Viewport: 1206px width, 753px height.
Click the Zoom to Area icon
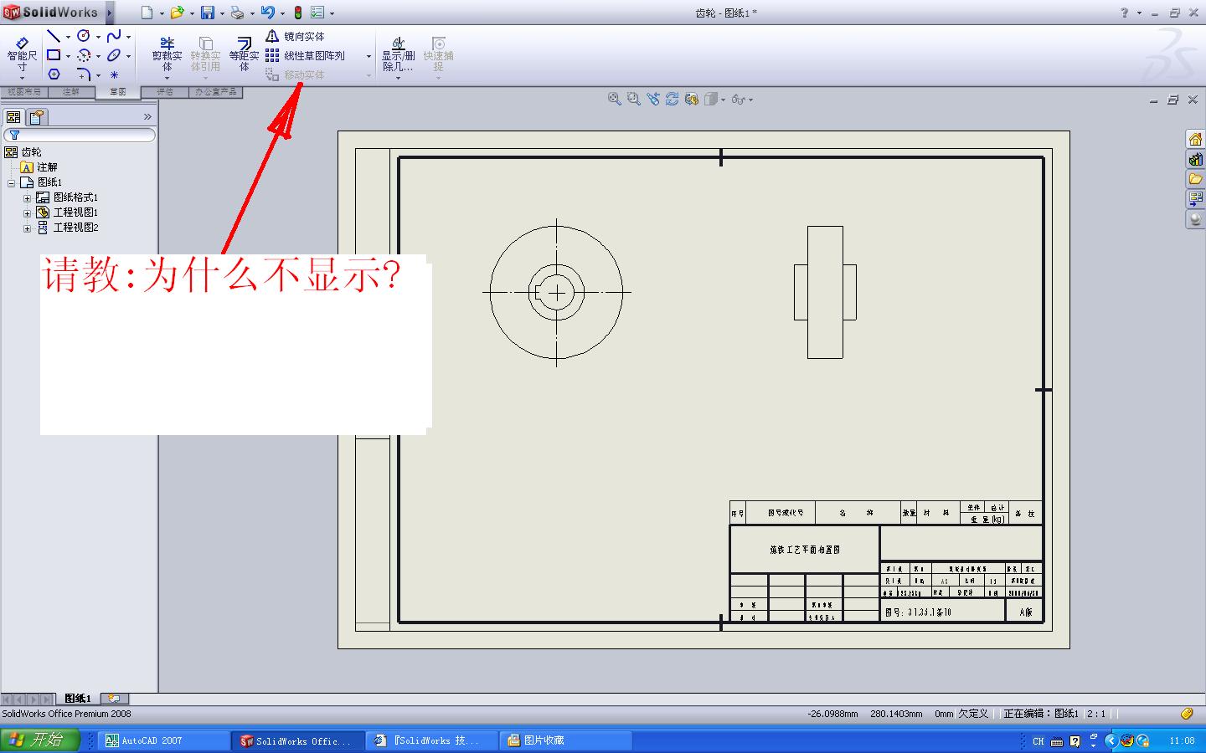(x=633, y=99)
